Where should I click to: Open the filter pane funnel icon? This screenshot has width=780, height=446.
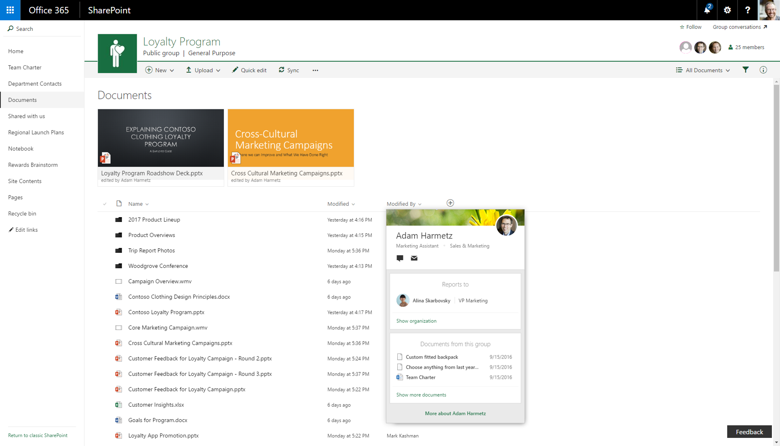tap(746, 70)
